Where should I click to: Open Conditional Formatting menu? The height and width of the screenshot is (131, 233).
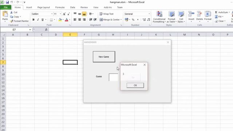[x=159, y=17]
